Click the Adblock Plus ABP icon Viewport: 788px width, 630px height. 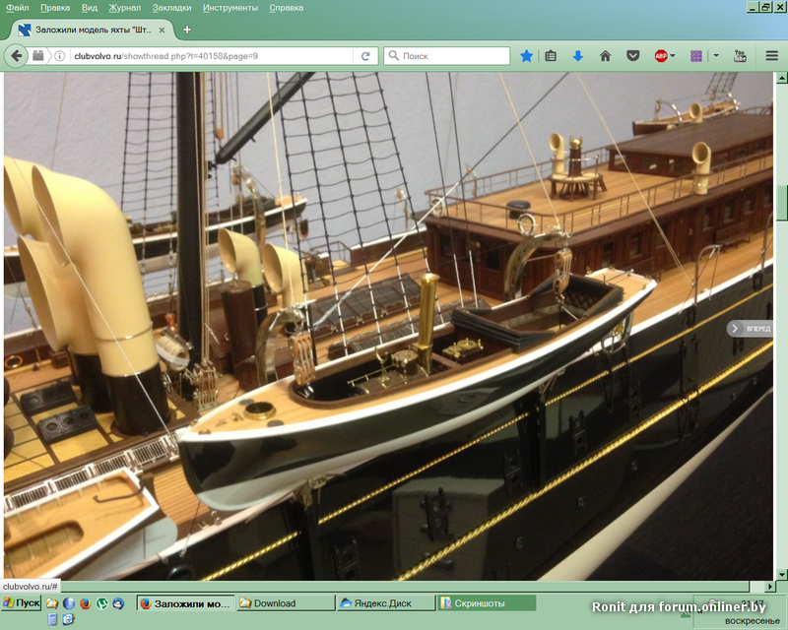(661, 56)
